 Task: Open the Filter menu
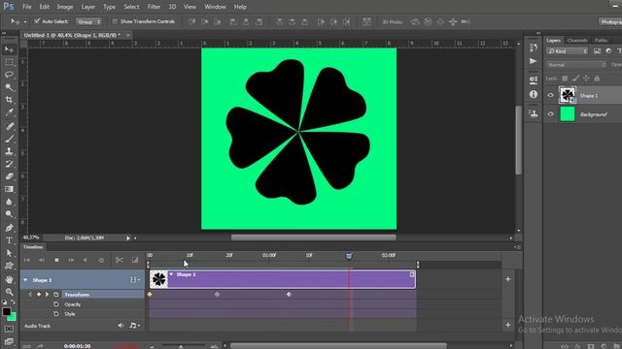click(x=154, y=7)
